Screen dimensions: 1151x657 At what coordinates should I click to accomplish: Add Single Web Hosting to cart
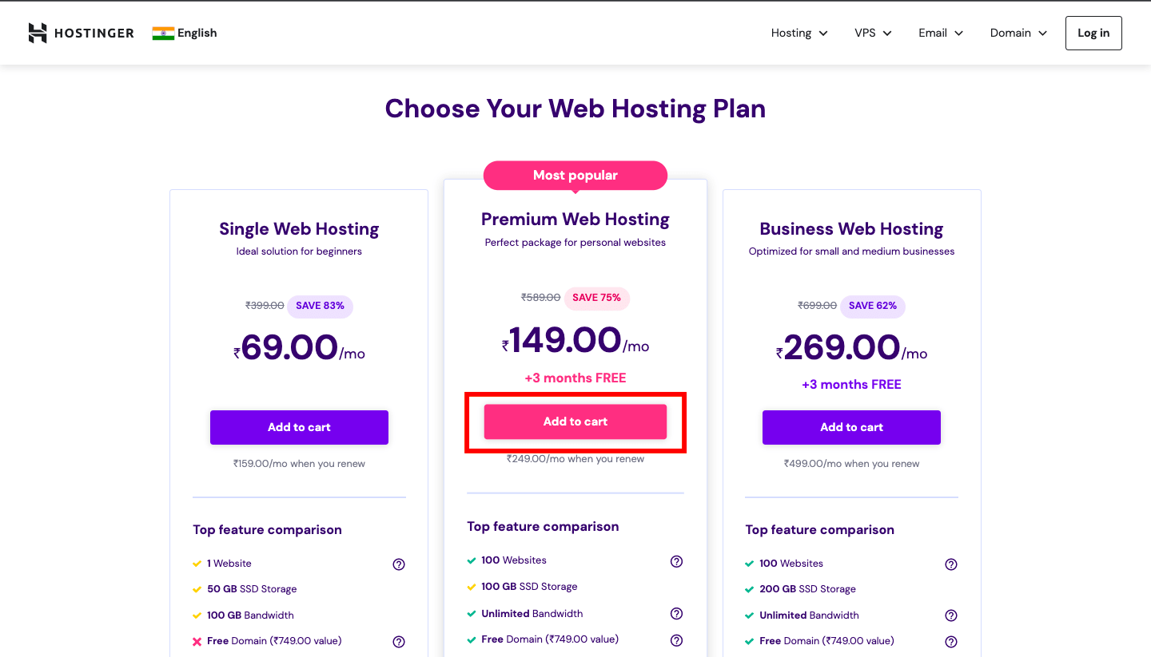tap(299, 427)
